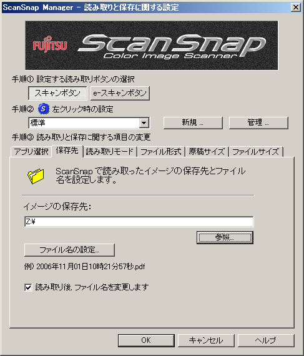The image size is (304, 356).
Task: Close the ScanSnap Manager dialog
Action: 296,7
